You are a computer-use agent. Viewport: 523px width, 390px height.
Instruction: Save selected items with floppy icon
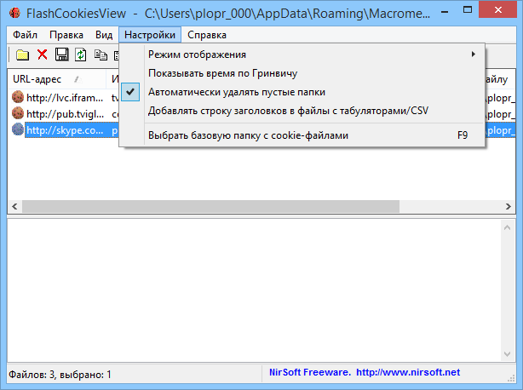coord(61,54)
